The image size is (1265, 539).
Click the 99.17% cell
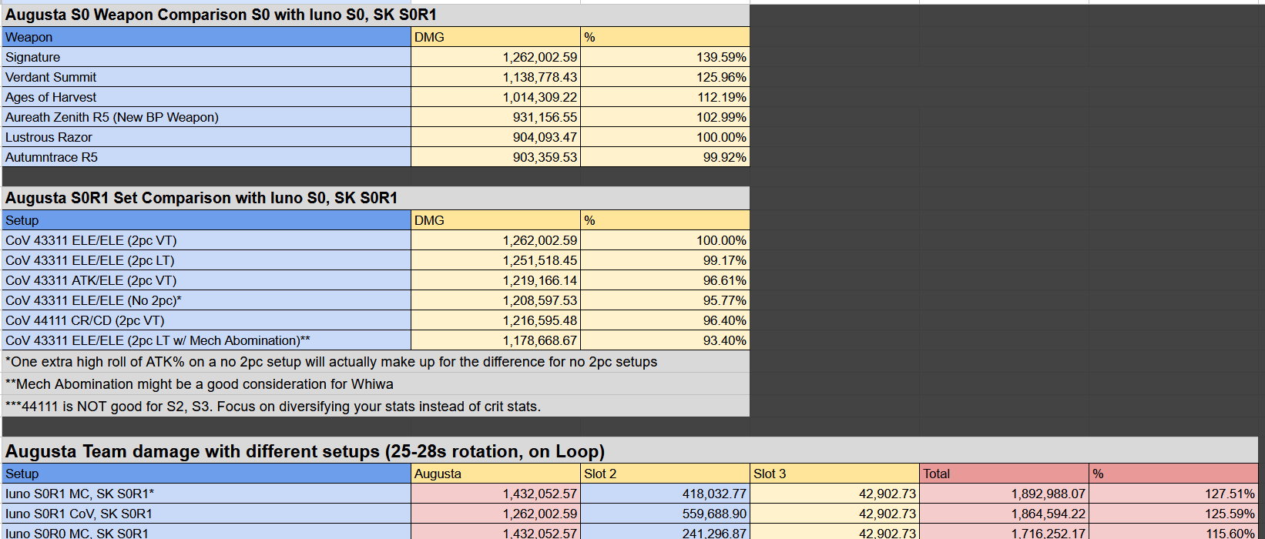(x=665, y=260)
